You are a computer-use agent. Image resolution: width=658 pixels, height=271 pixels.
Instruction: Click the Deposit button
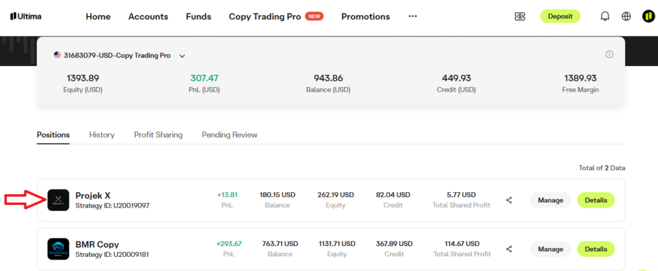[x=560, y=16]
